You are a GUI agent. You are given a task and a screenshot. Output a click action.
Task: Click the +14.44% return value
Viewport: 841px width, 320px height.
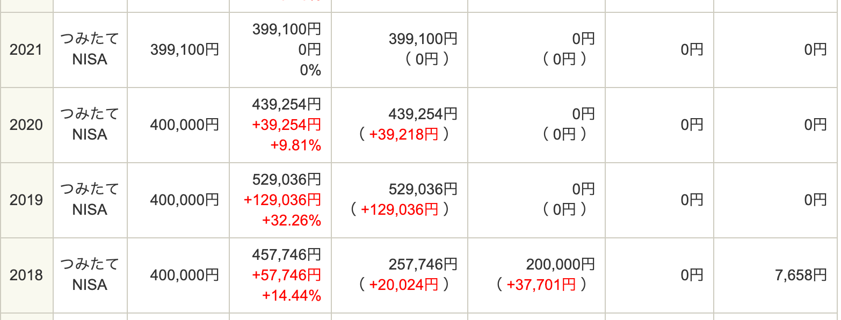click(291, 295)
